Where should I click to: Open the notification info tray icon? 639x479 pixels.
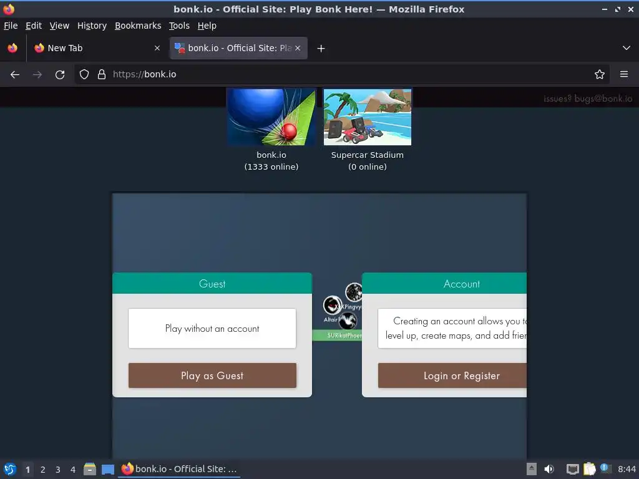point(605,468)
